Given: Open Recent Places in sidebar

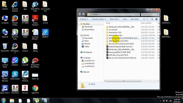Looking at the screenshot, I should [89, 29].
